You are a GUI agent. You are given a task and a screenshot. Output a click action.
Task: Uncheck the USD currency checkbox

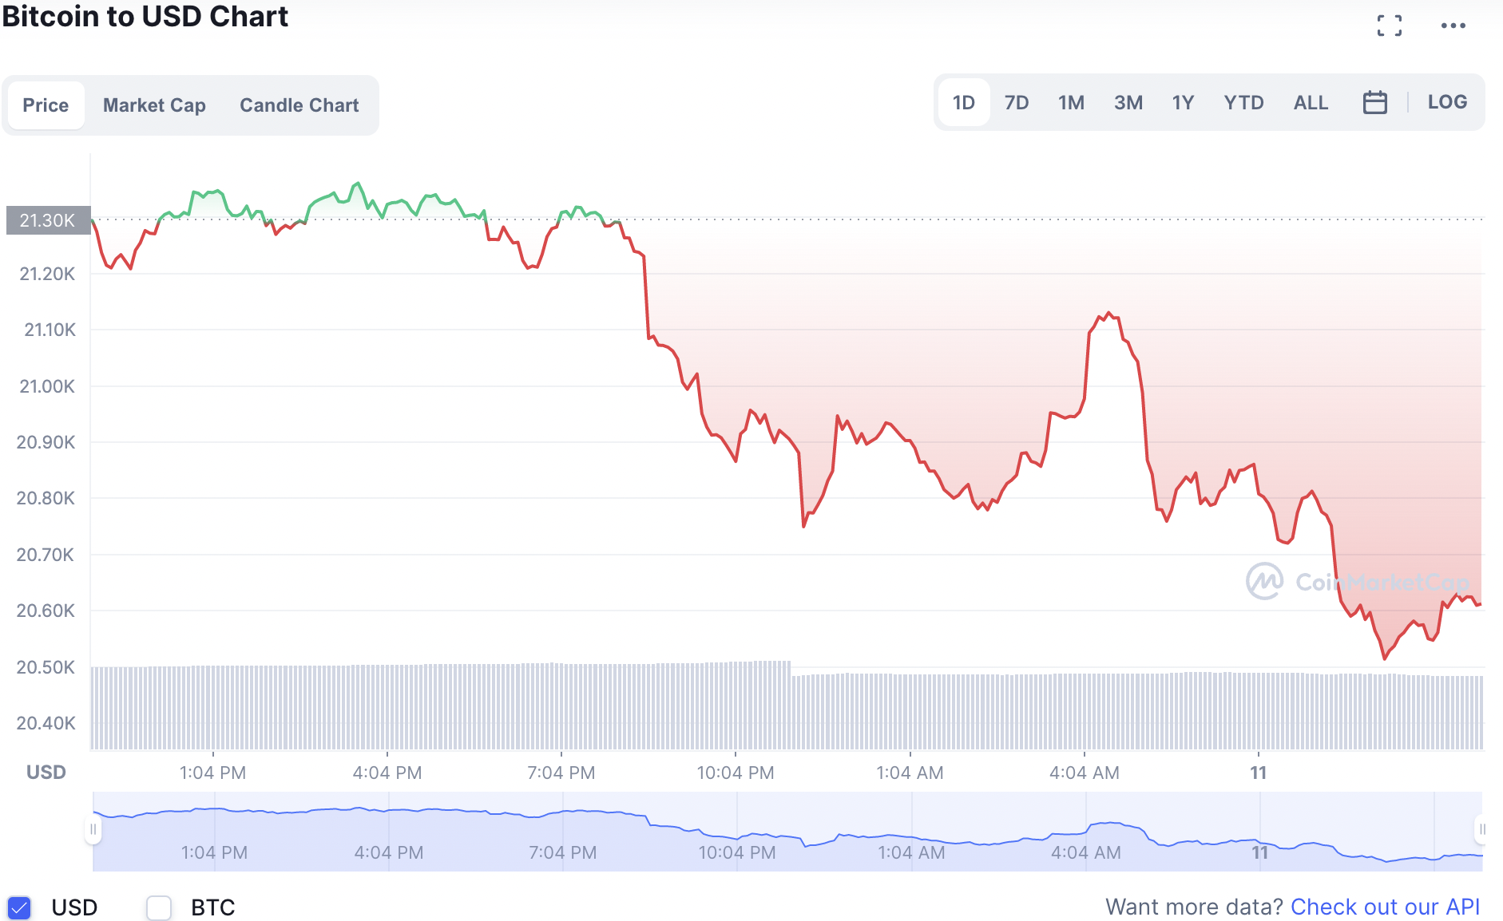(x=19, y=907)
